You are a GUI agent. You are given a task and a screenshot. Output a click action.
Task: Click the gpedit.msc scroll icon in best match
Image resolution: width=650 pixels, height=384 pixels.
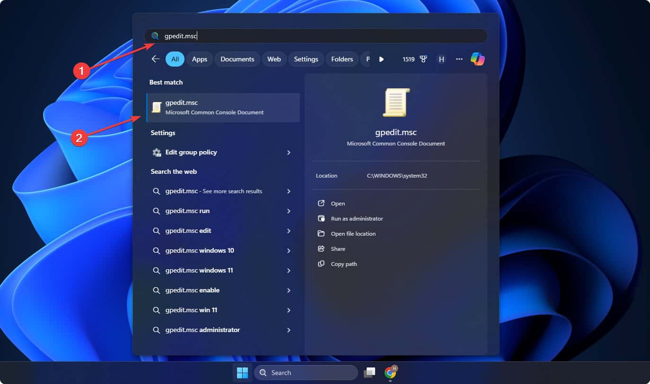coord(157,107)
